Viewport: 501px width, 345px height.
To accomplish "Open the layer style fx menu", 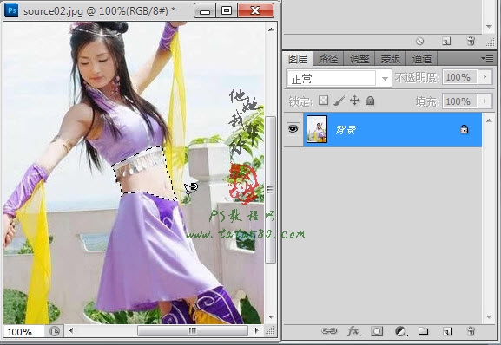I will (353, 331).
